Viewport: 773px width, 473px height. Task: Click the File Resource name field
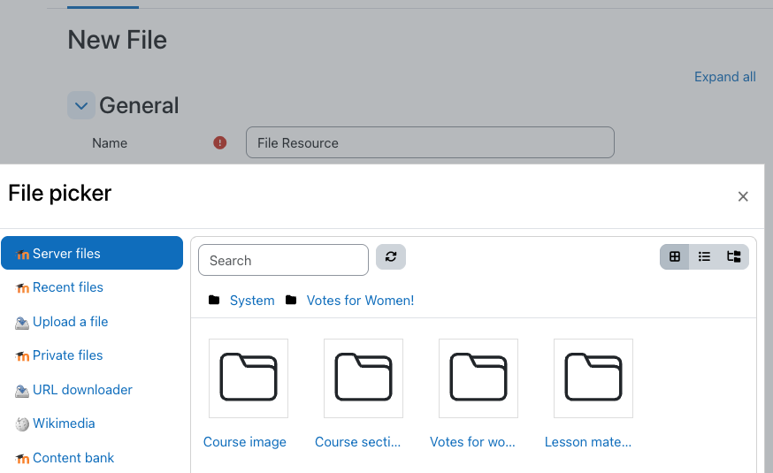coord(430,143)
